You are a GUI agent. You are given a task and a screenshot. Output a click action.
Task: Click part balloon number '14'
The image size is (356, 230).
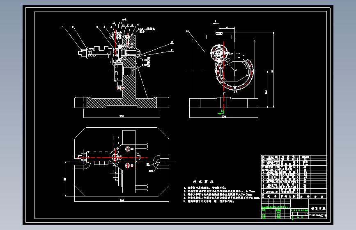click(x=120, y=23)
